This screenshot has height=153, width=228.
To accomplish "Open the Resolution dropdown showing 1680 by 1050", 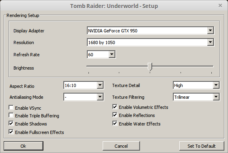I will [x=151, y=42].
